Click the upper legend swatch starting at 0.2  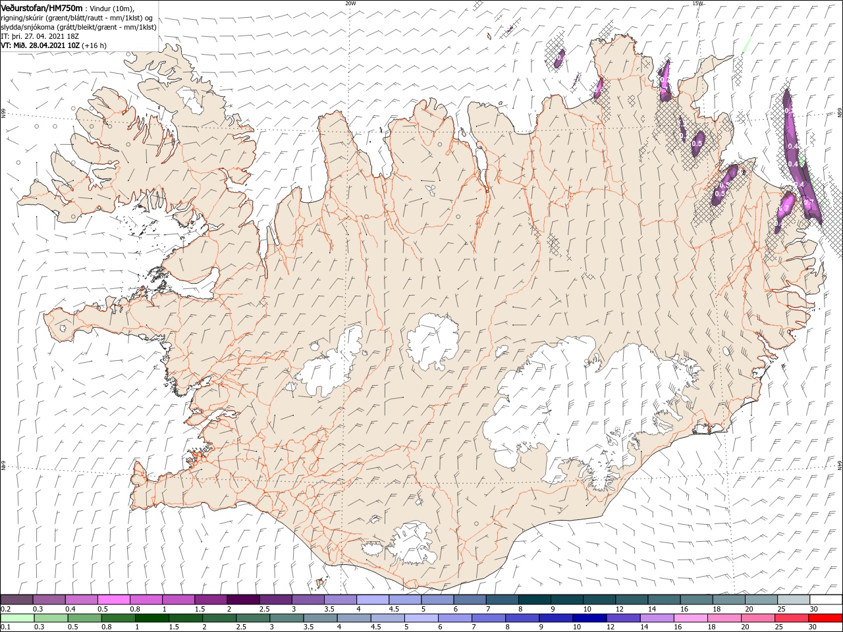click(x=16, y=600)
